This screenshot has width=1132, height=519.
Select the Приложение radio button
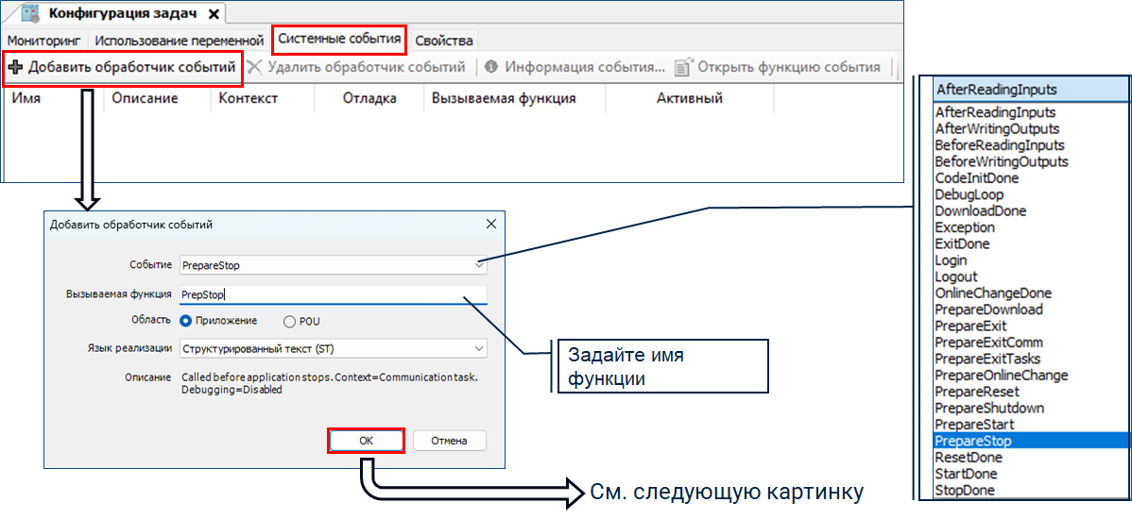point(186,321)
